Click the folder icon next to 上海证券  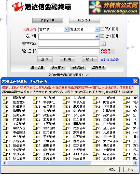pyautogui.click(x=35, y=154)
